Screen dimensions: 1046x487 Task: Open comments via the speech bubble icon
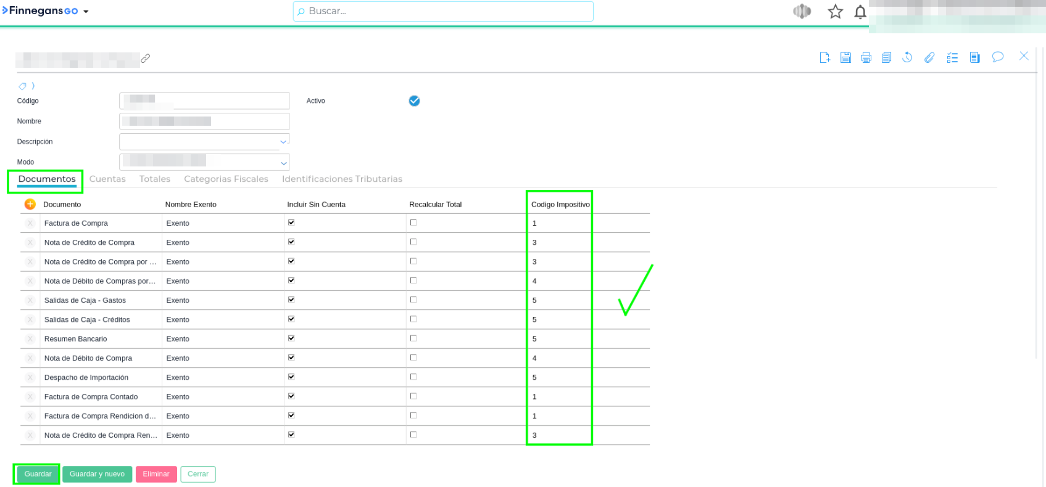point(997,57)
